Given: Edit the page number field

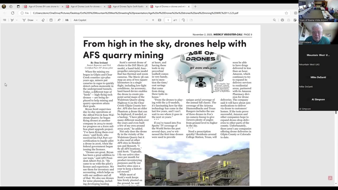Looking at the screenshot, I should (x=168, y=20).
